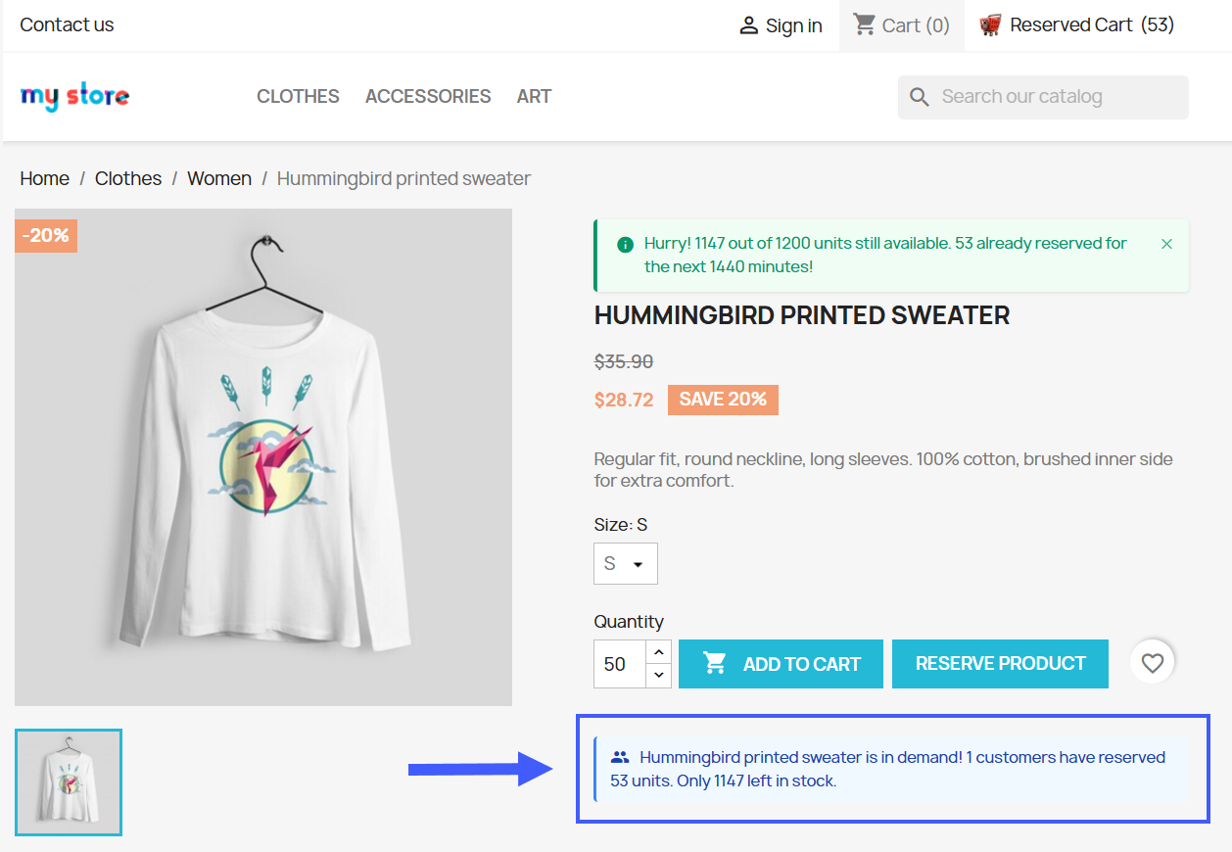
Task: Open the Art menu
Action: (x=534, y=96)
